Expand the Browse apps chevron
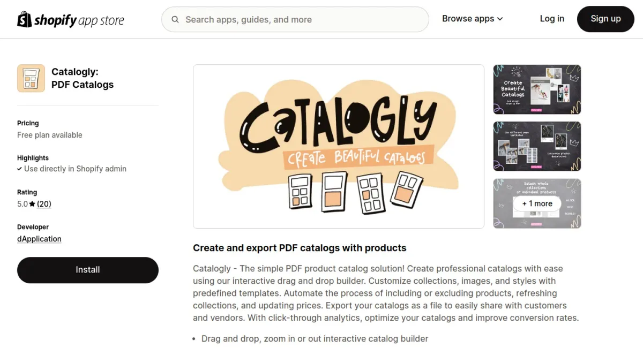The height and width of the screenshot is (348, 643). tap(499, 19)
